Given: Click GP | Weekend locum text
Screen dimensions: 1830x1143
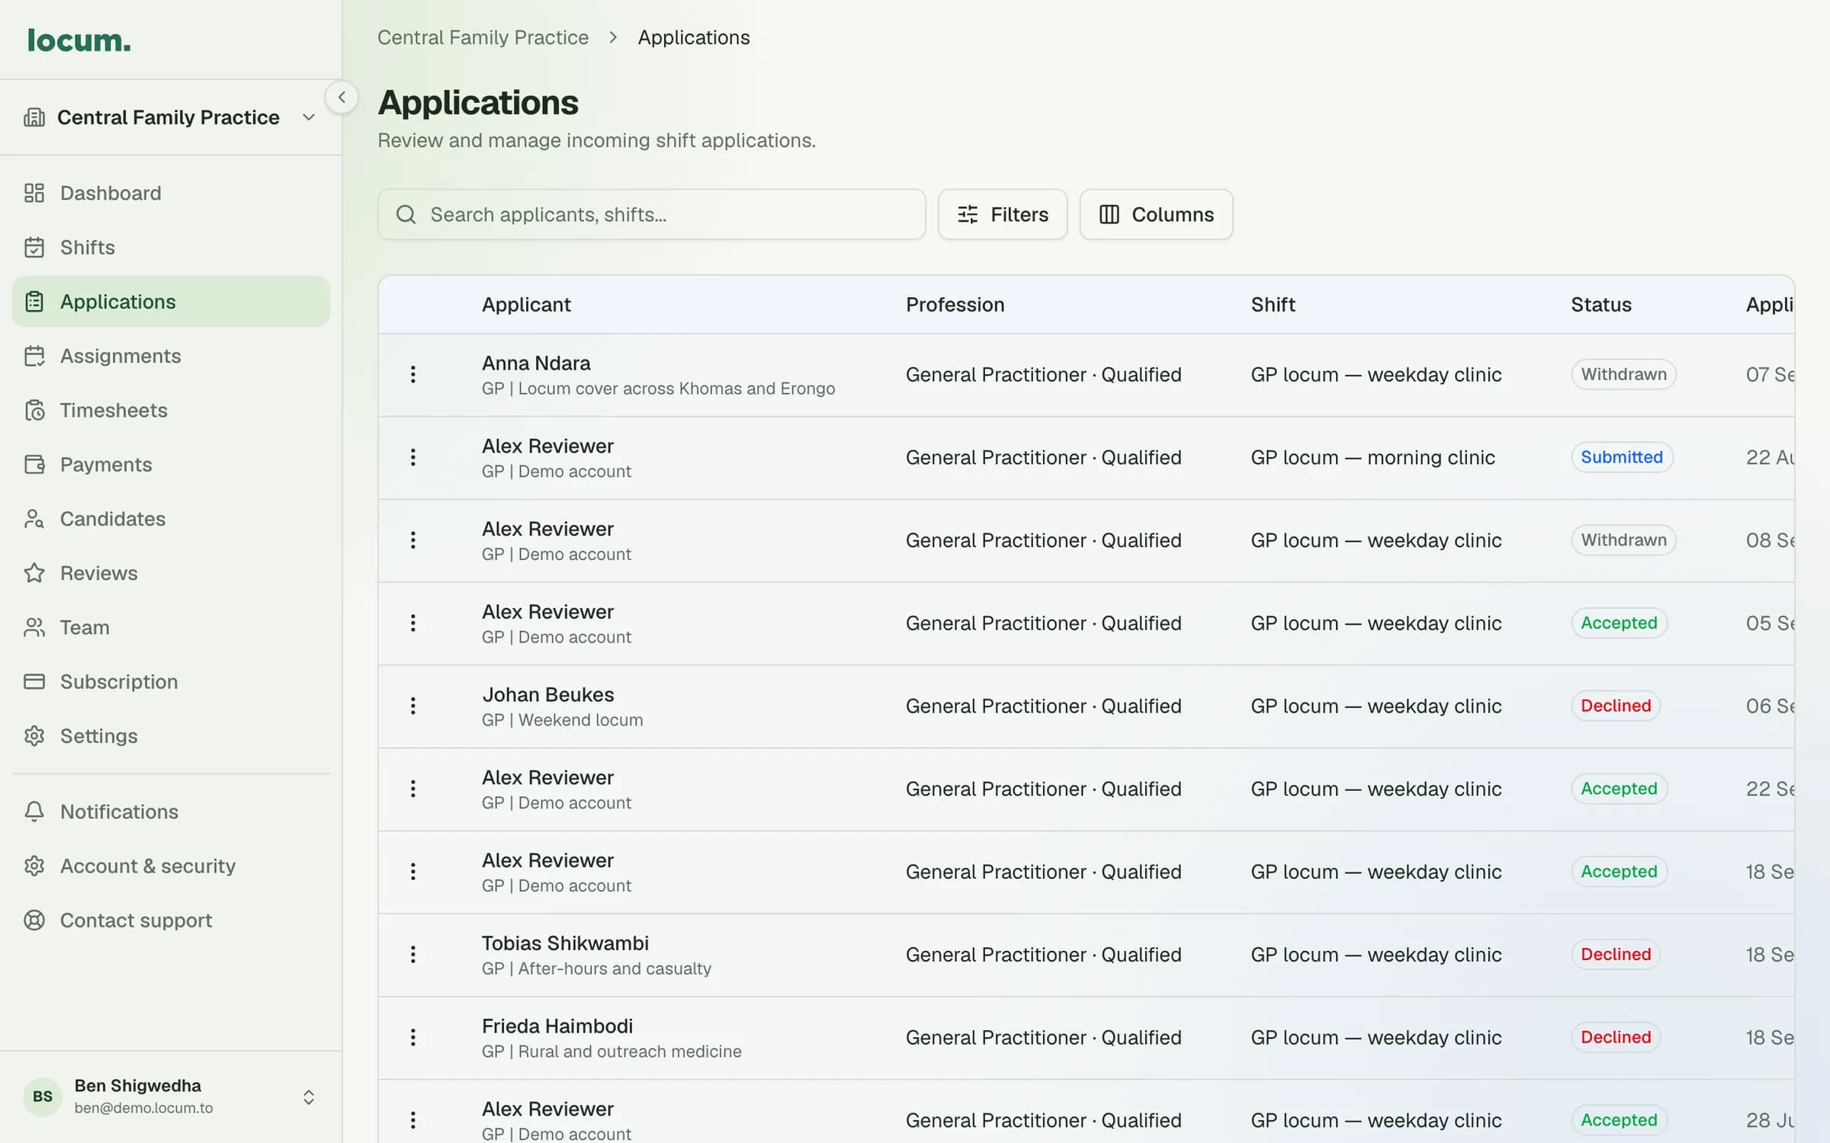Looking at the screenshot, I should click(x=562, y=720).
